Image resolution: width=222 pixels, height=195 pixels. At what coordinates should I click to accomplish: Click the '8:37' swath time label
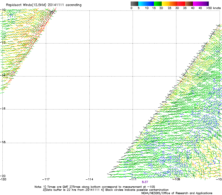(145, 182)
